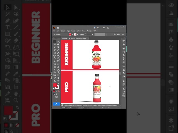
Task: Open the stroke color dropdown in control bar
Action: click(x=77, y=34)
